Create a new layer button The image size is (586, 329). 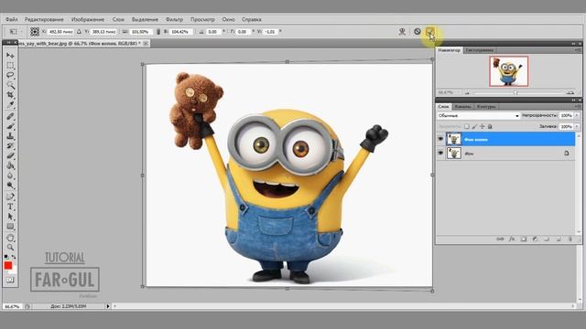click(559, 239)
